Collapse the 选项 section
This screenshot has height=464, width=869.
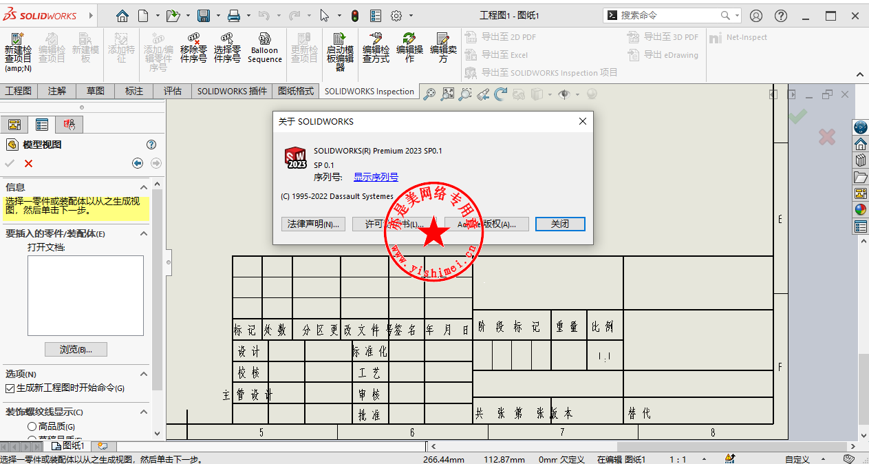coord(144,374)
